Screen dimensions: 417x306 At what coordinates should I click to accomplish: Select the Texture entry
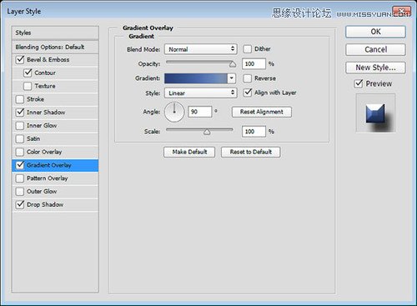[x=45, y=86]
